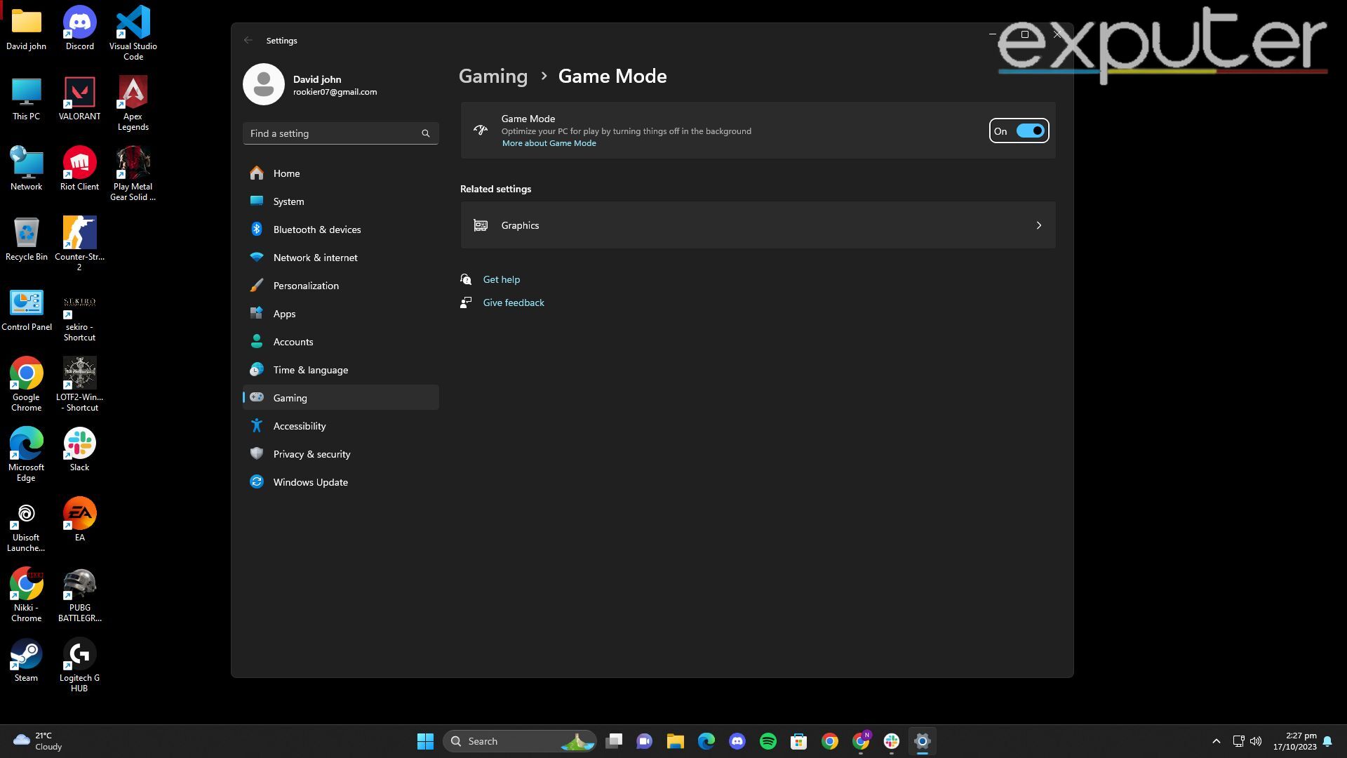Open Windows Update from the sidebar
The height and width of the screenshot is (758, 1347).
click(x=310, y=482)
